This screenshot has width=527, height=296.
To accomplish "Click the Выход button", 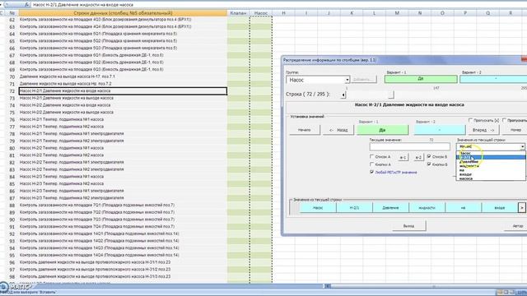I will click(x=408, y=226).
